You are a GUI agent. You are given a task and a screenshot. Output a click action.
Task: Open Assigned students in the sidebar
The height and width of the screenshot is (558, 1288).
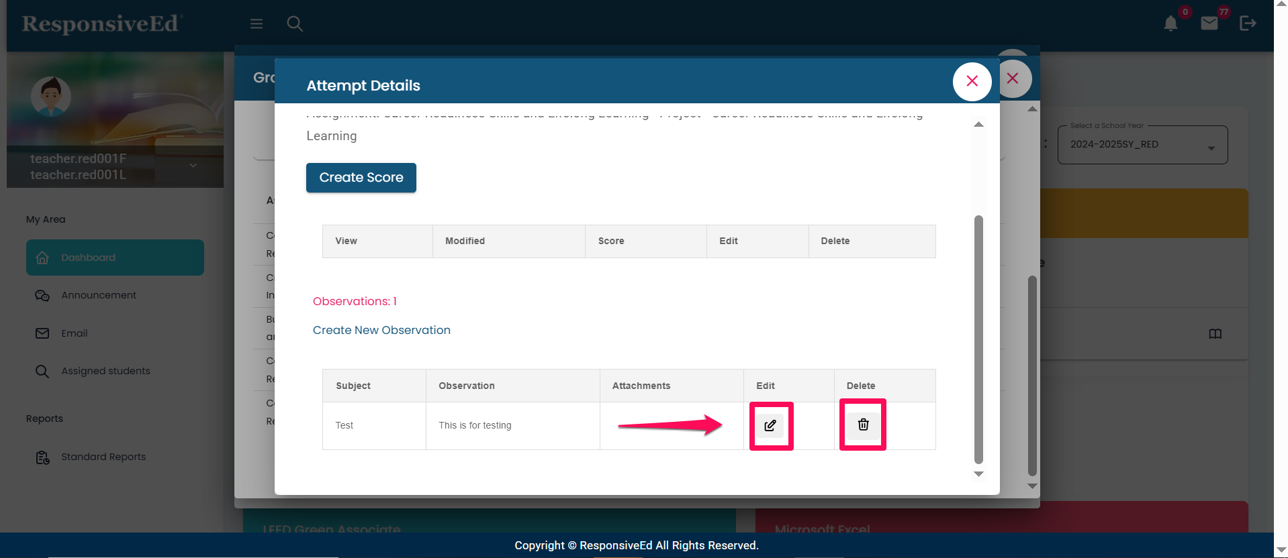(x=105, y=371)
